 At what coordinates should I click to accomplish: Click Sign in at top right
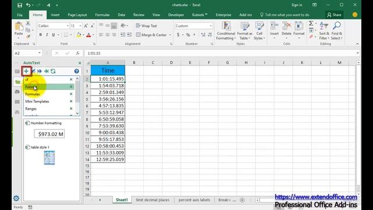297,5
